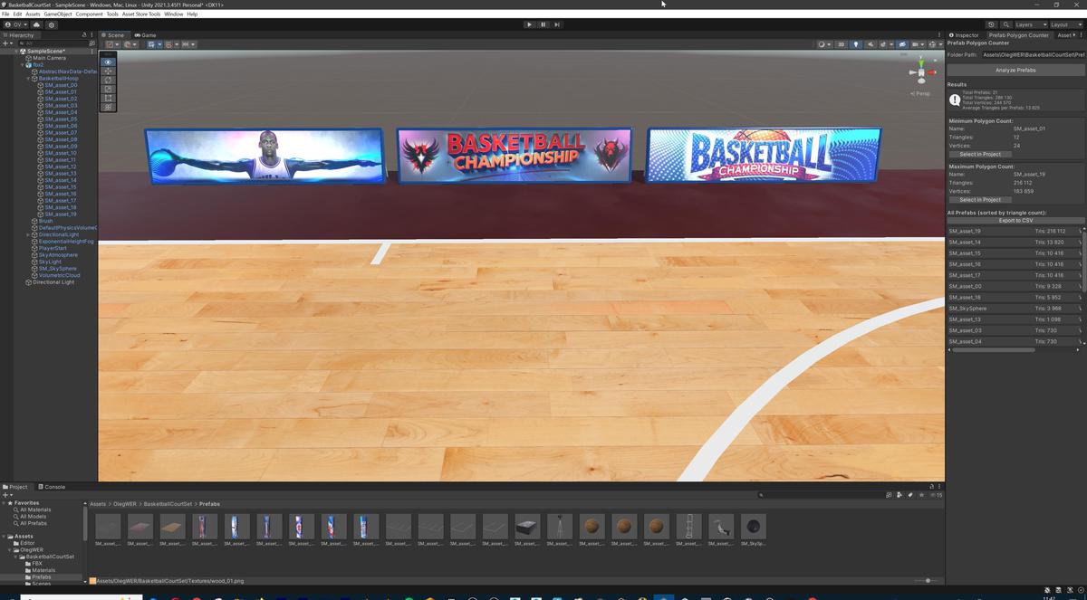Select the Rect transform tool in Scene overlay
This screenshot has width=1087, height=600.
click(108, 97)
